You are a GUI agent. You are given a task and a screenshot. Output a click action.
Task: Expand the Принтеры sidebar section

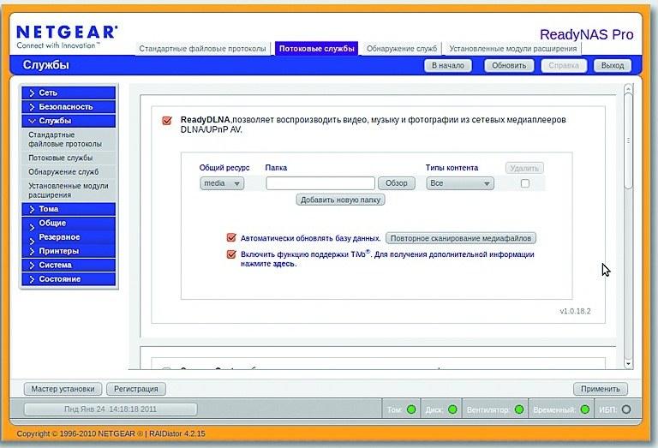(69, 251)
